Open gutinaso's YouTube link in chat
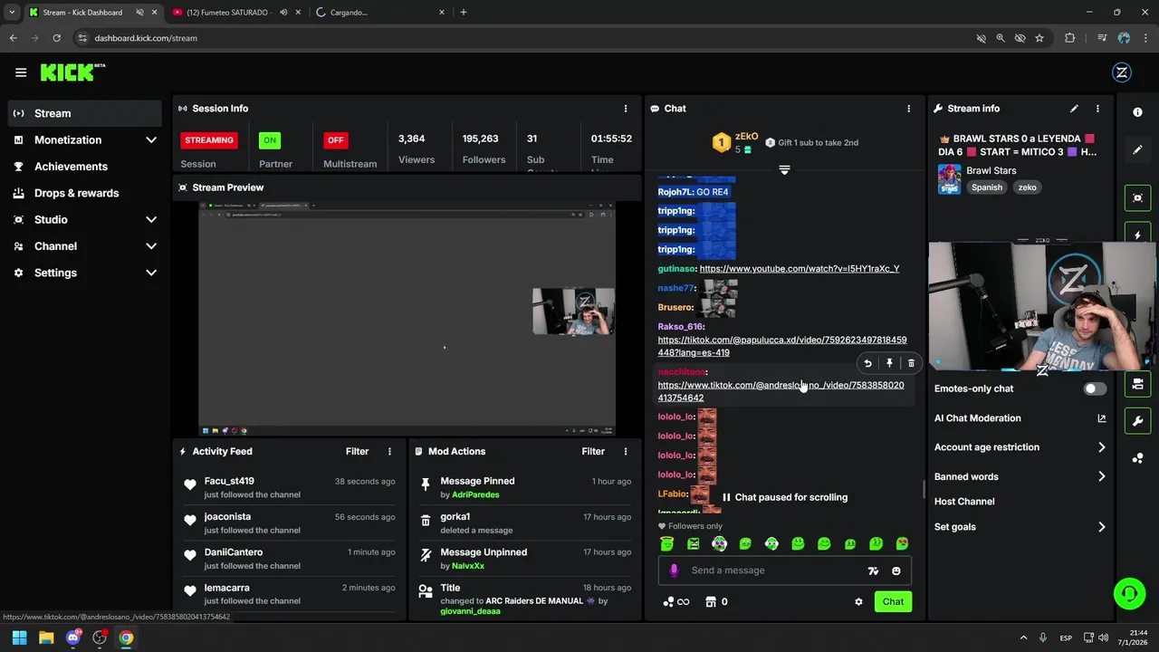This screenshot has width=1159, height=652. (800, 269)
